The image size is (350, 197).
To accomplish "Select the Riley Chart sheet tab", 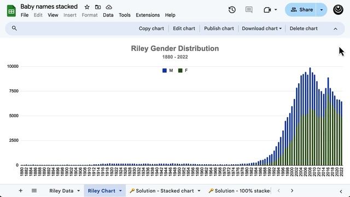I will click(102, 191).
